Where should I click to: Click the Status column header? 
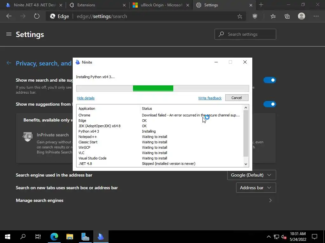click(x=191, y=109)
